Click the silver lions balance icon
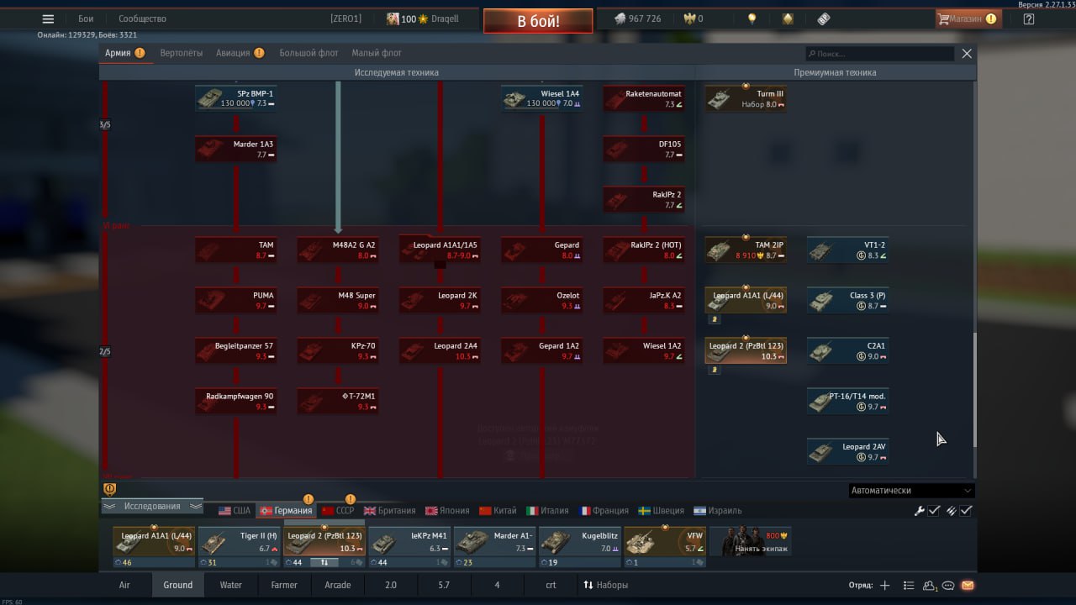Image resolution: width=1076 pixels, height=605 pixels. [619, 18]
